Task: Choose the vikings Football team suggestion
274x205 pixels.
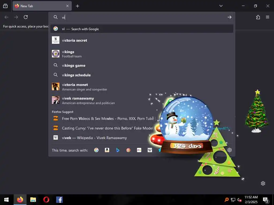Action: click(142, 54)
